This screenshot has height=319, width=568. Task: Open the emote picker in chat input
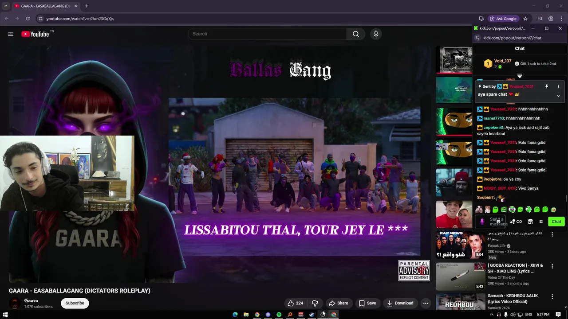pyautogui.click(x=498, y=222)
